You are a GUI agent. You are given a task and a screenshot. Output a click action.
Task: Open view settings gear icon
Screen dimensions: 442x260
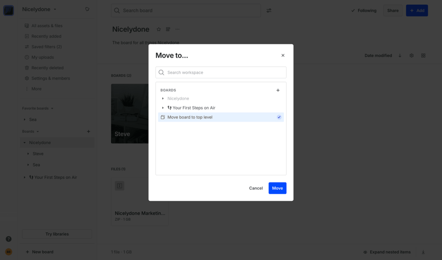(412, 56)
